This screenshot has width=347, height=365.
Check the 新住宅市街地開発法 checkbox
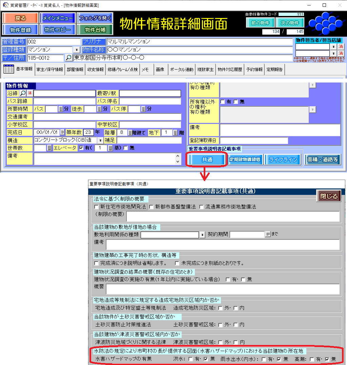pyautogui.click(x=96, y=207)
